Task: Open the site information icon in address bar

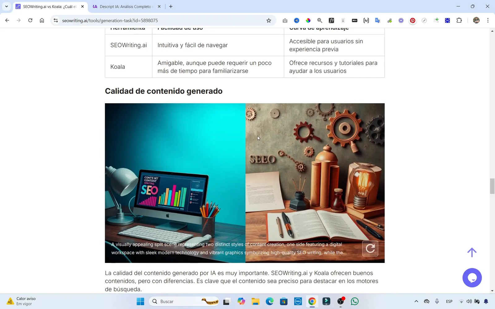Action: (x=56, y=20)
